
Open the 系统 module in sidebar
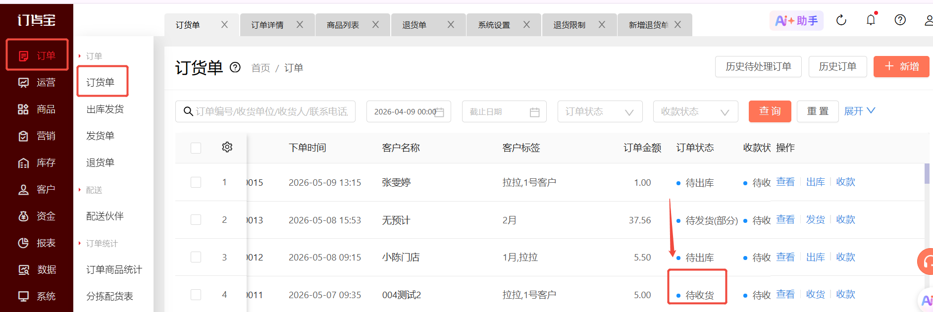37,296
